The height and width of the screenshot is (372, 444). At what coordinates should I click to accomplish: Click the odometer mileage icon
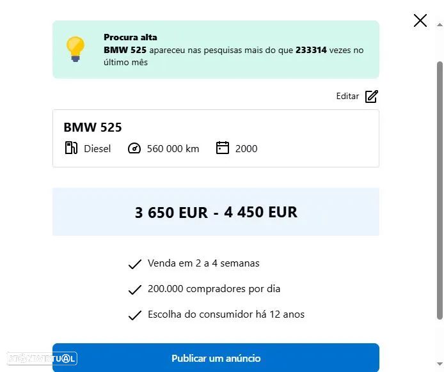click(134, 148)
